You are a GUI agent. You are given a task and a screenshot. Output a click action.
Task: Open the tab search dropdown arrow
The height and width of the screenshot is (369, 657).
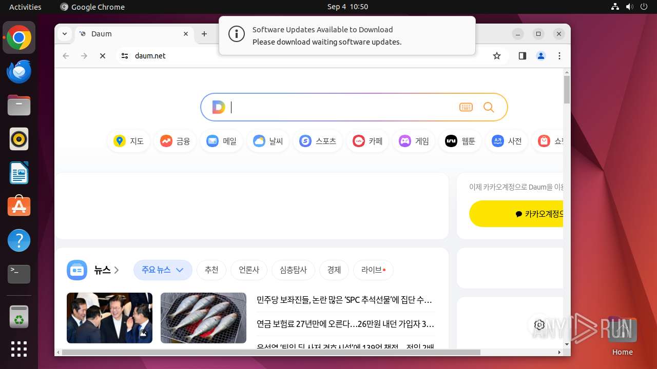(64, 34)
